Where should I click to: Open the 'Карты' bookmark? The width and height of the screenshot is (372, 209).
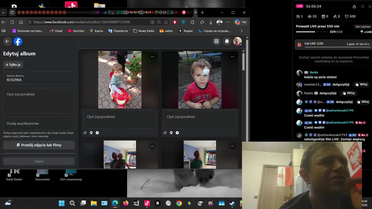[x=96, y=31]
